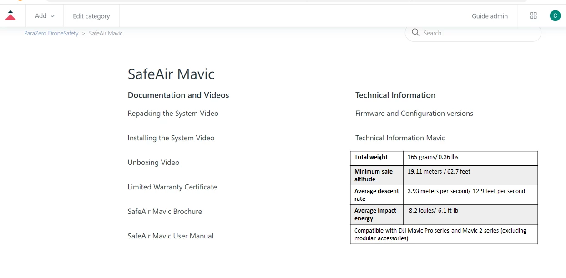Image resolution: width=566 pixels, height=278 pixels.
Task: Click the 19.11 meters / 62.7 feet value
Action: pos(439,172)
